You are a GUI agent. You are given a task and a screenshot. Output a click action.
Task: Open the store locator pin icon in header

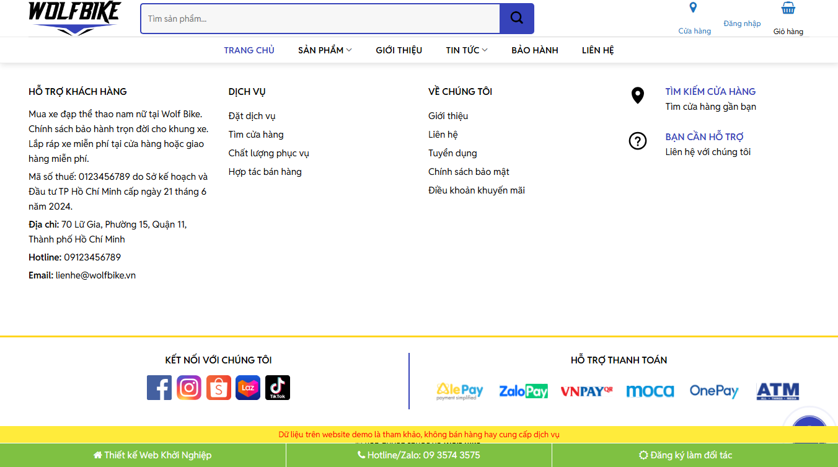coord(693,8)
